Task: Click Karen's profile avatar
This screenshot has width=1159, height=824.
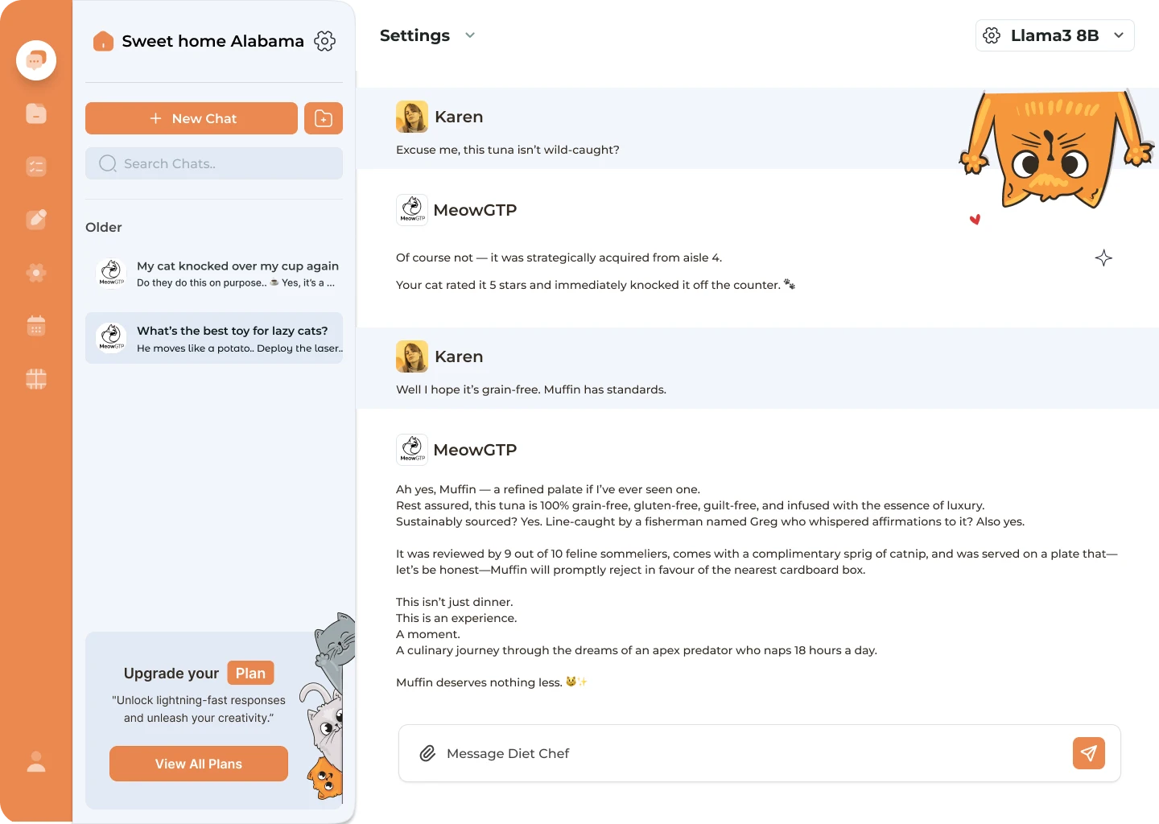Action: point(411,116)
